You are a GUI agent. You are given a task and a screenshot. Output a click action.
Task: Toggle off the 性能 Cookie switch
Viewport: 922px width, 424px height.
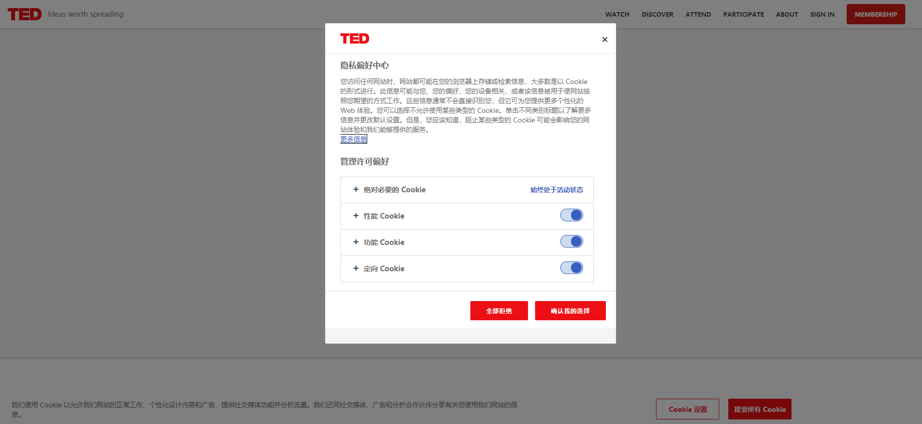[572, 216]
